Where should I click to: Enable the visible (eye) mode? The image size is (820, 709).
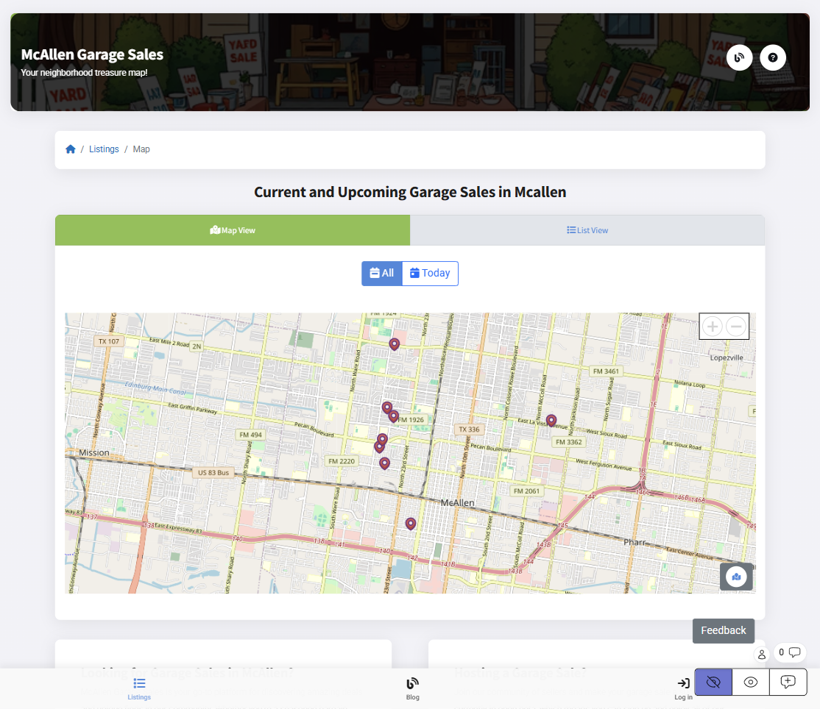751,682
